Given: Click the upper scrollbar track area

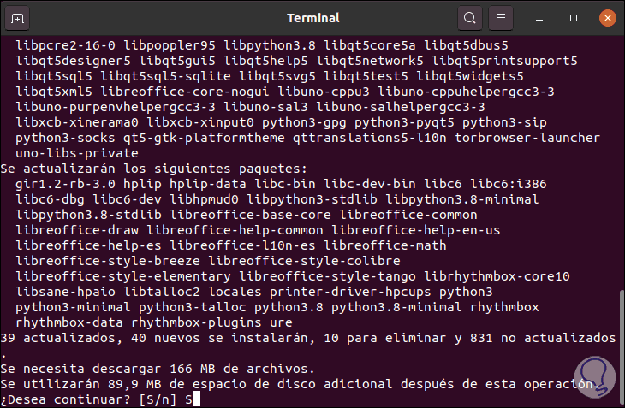Looking at the screenshot, I should pos(620,154).
